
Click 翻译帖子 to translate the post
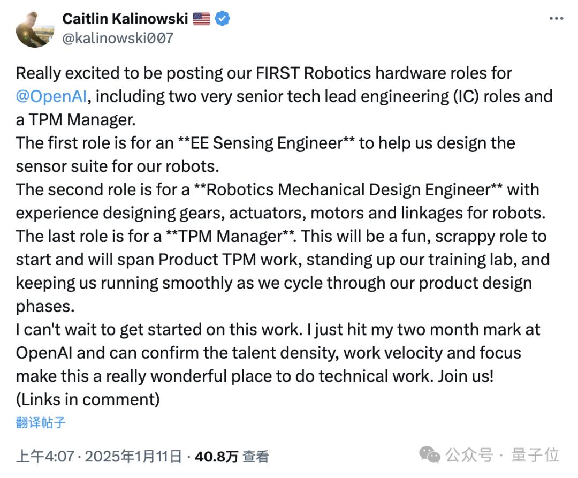click(x=41, y=422)
